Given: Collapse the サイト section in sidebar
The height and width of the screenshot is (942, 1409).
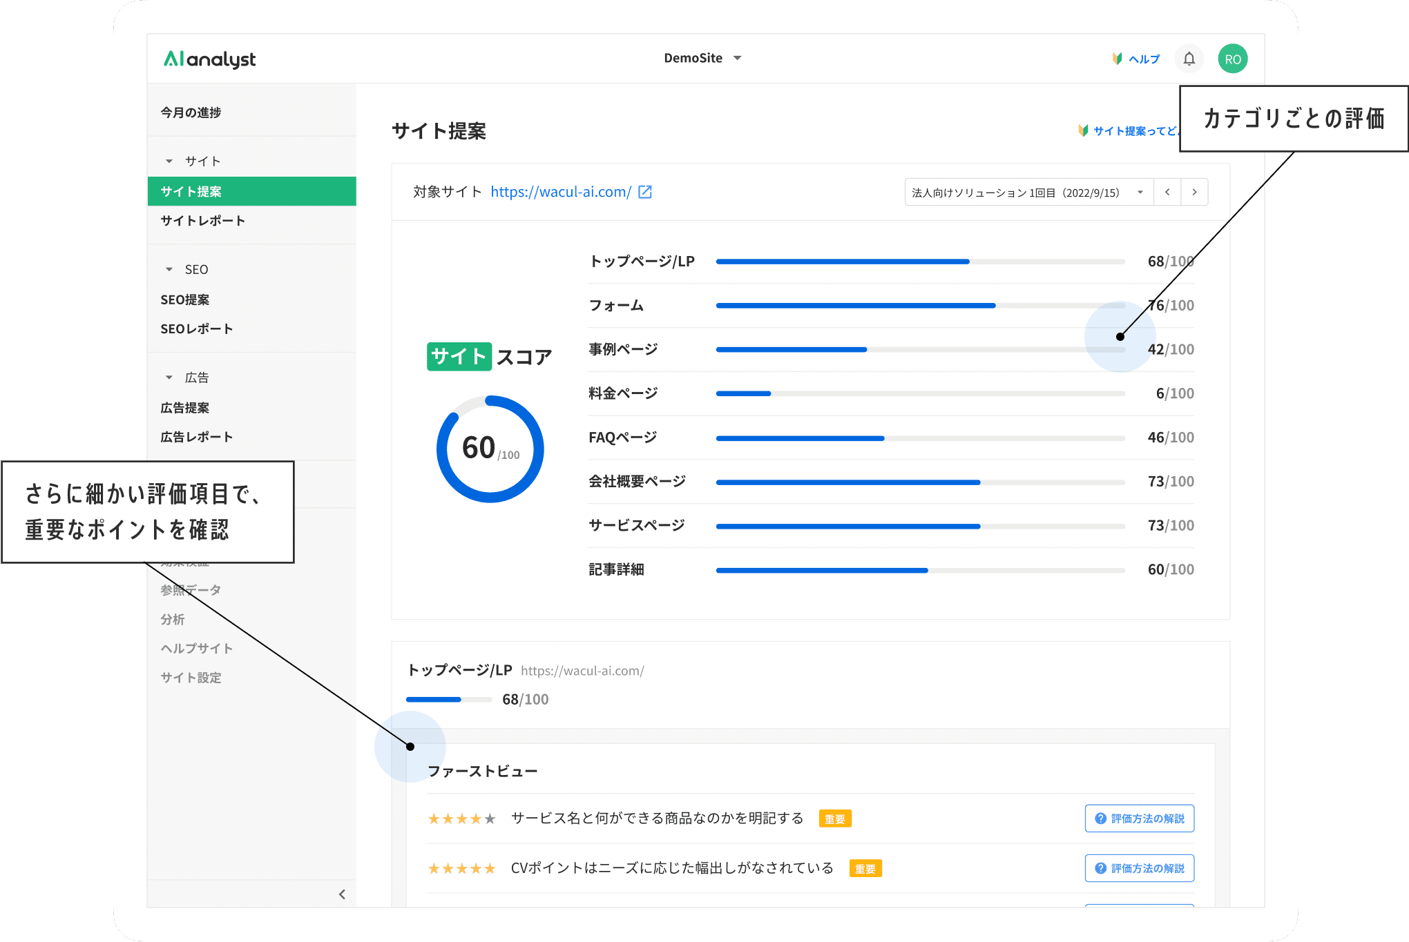Looking at the screenshot, I should (x=169, y=161).
